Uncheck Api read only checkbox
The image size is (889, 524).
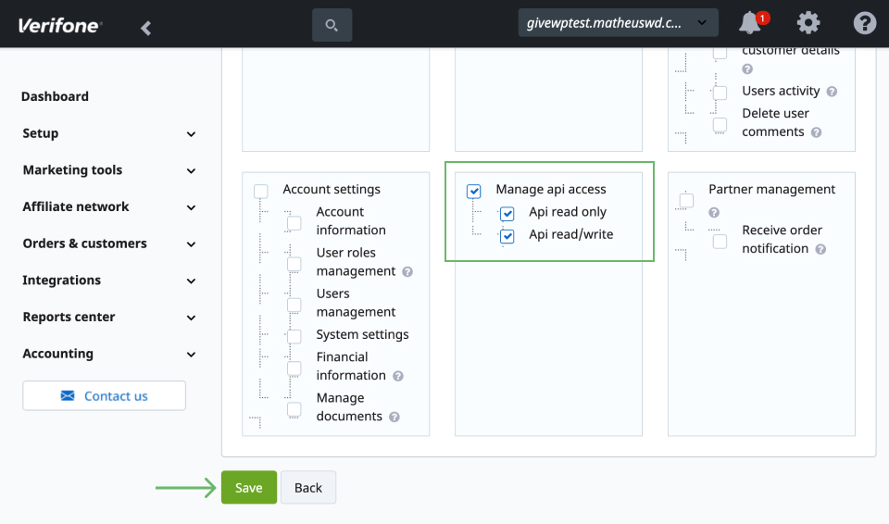507,214
